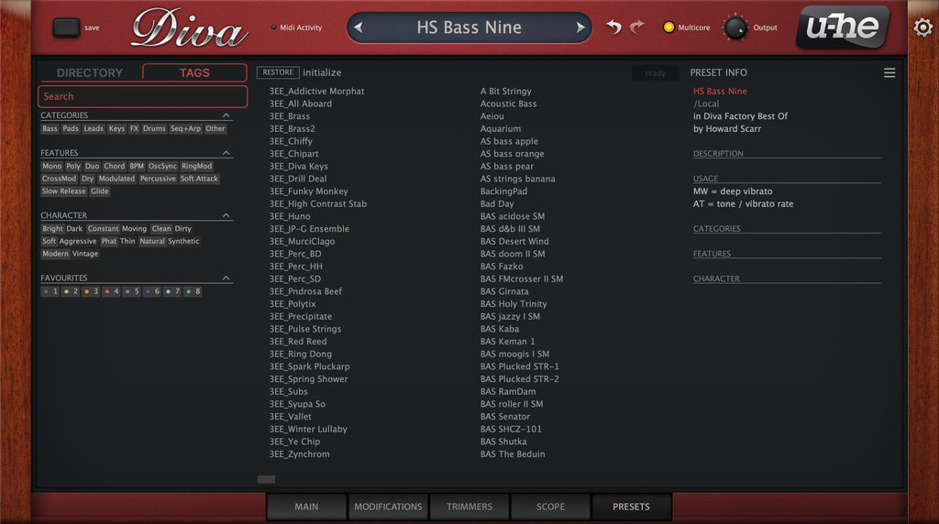Select preset 3EE_Funky Monkey

(308, 191)
